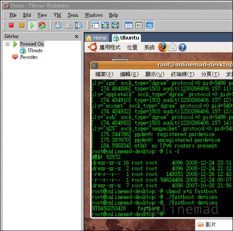Toggle the Show Sidebar toolbar icon
The height and width of the screenshot is (231, 233).
(x=95, y=25)
